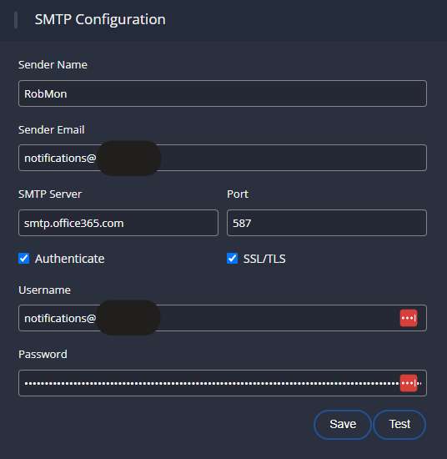Focus the Username input field
447x459 pixels.
pyautogui.click(x=223, y=318)
